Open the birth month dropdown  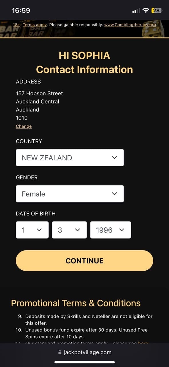coord(69,230)
